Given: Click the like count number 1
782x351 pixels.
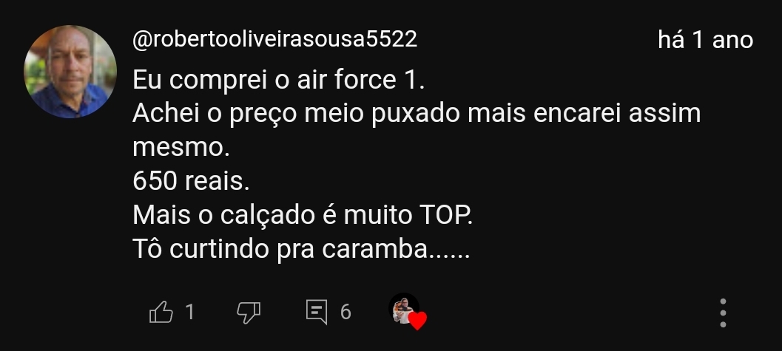Looking at the screenshot, I should tap(189, 312).
